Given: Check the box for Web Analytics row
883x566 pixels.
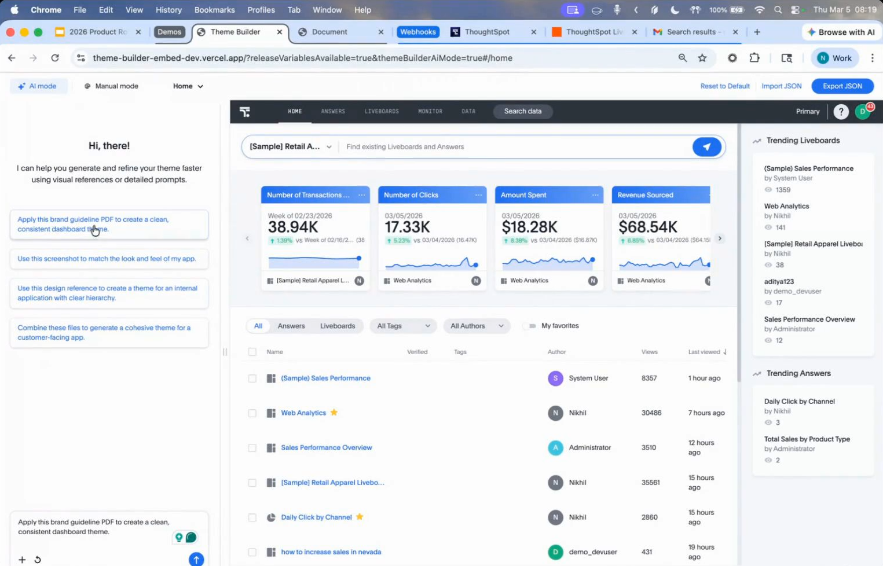Looking at the screenshot, I should click(x=252, y=413).
